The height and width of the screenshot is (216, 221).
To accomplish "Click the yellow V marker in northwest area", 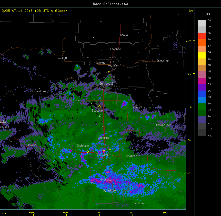I will 45,47.
